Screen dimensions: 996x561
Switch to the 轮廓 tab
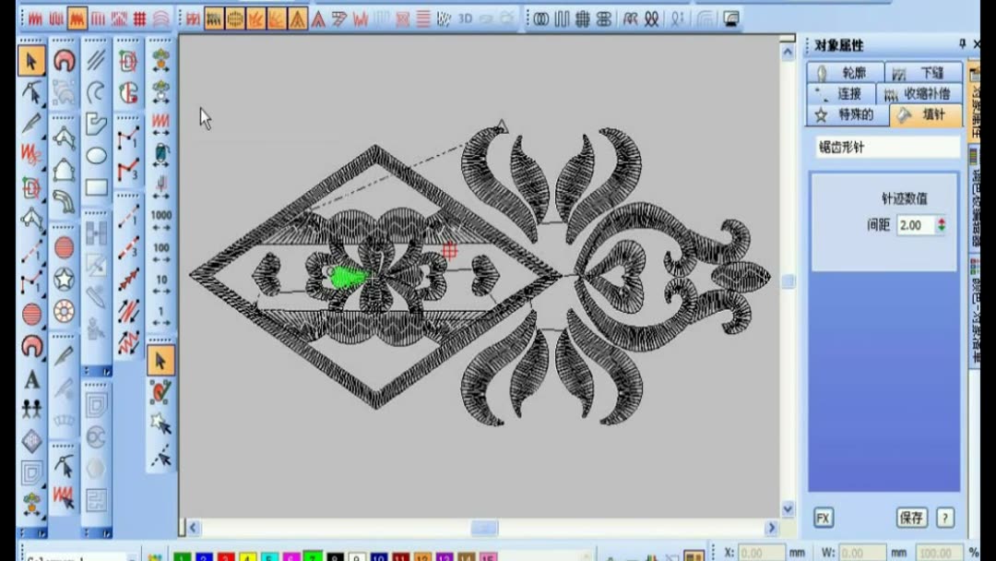tap(845, 73)
